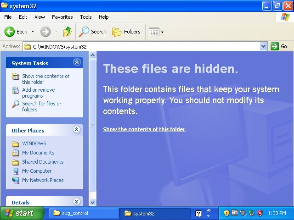Click the My Computer icon
294x220 pixels.
click(x=16, y=171)
